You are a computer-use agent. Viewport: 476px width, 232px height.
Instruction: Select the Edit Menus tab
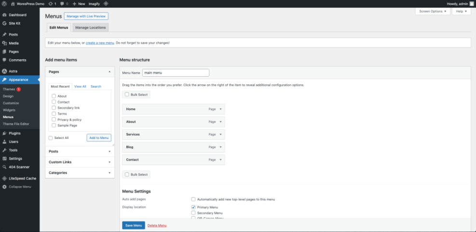click(58, 27)
